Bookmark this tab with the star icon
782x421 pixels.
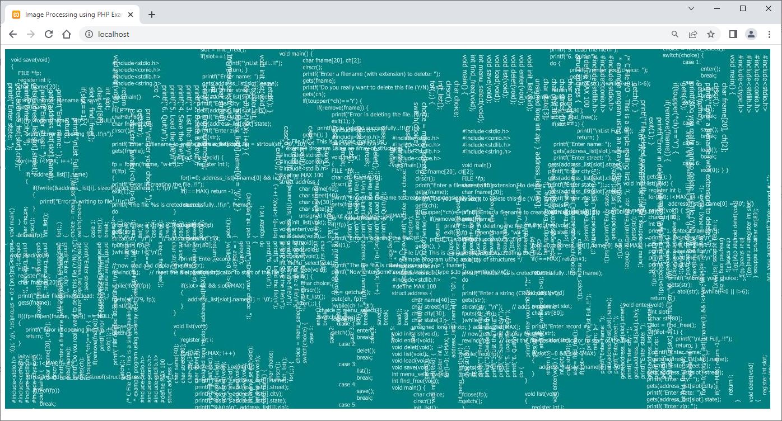pyautogui.click(x=711, y=34)
